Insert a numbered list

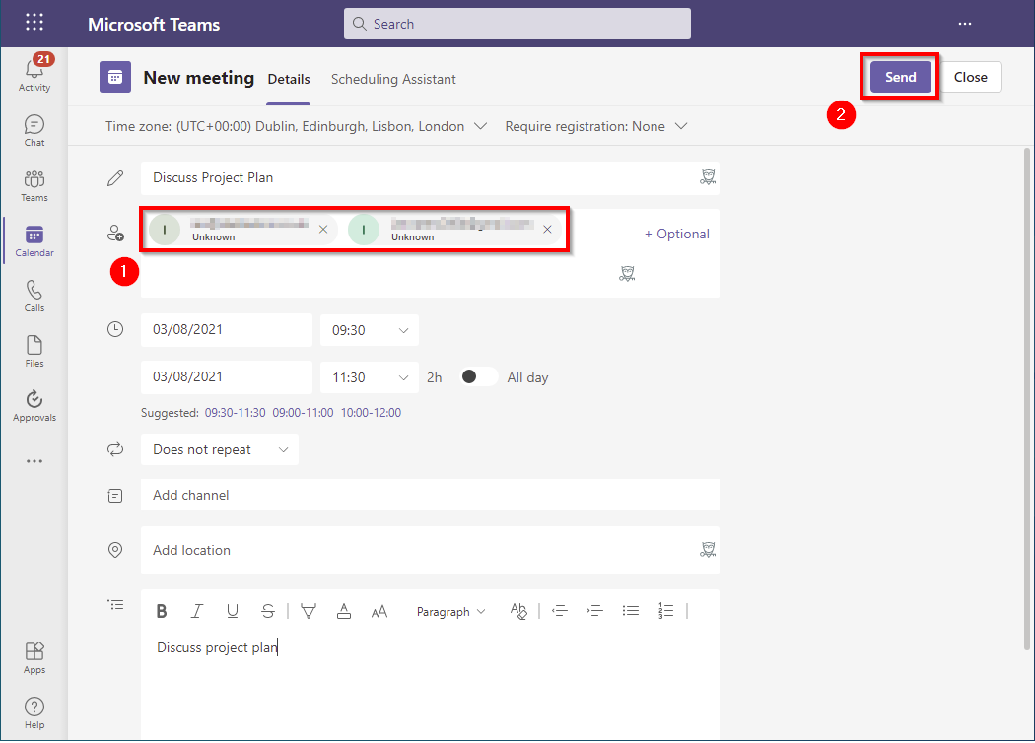coord(665,611)
